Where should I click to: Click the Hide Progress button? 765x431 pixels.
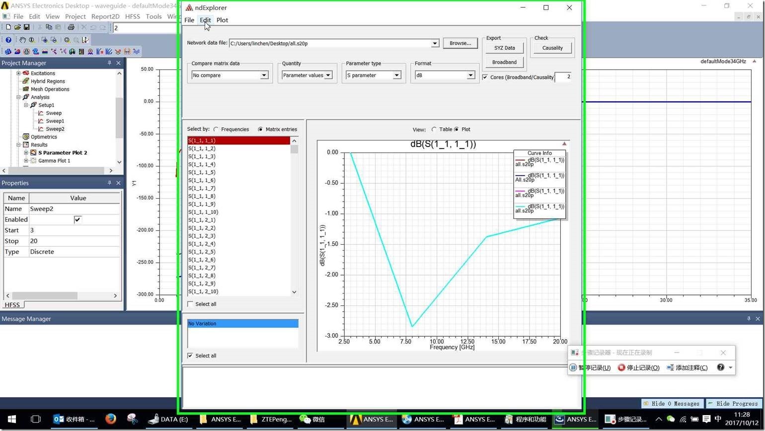[734, 403]
